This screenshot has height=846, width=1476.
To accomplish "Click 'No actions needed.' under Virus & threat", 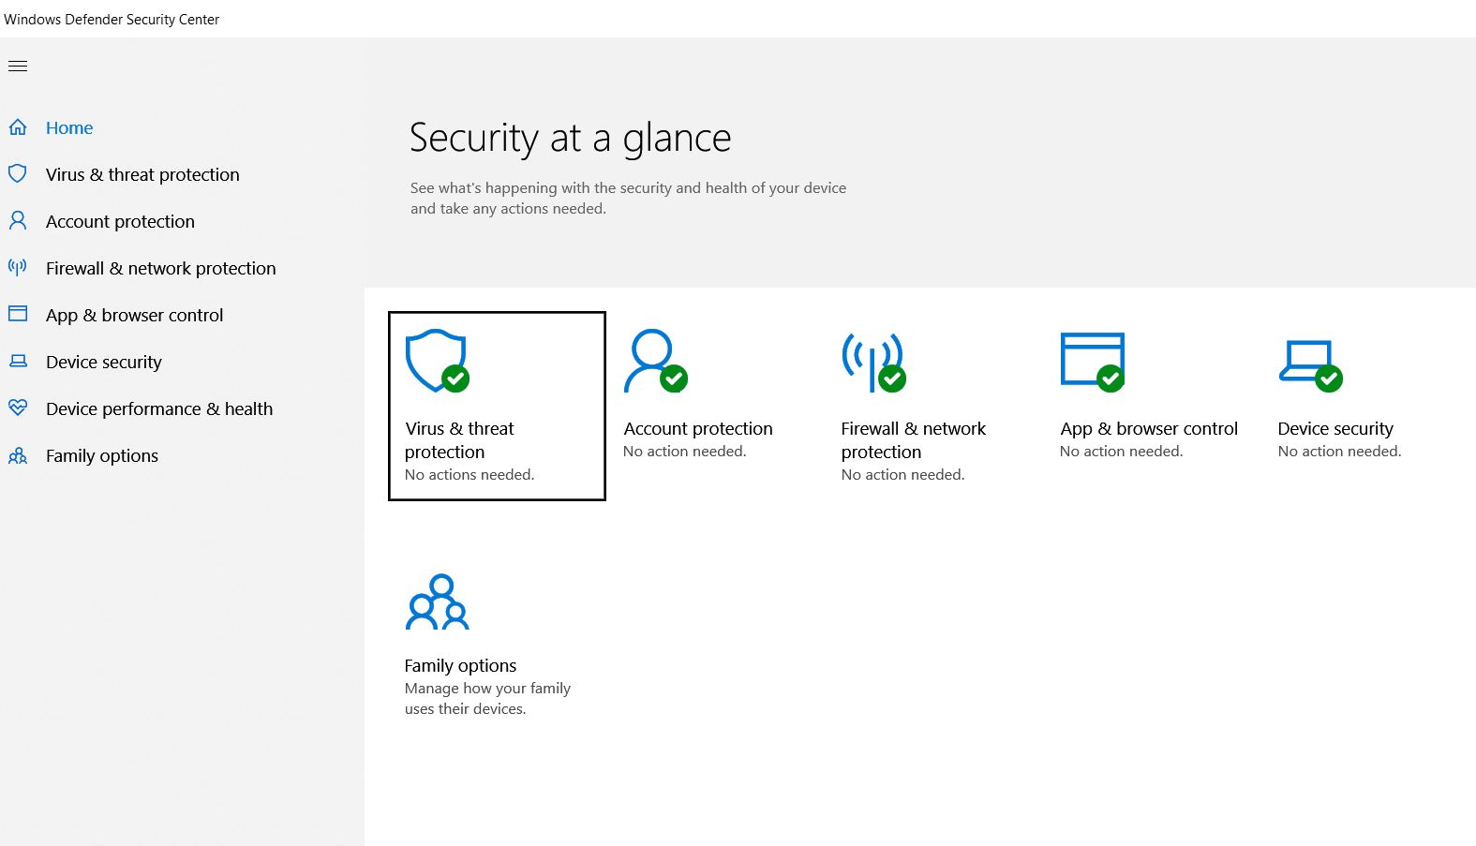I will tap(470, 474).
